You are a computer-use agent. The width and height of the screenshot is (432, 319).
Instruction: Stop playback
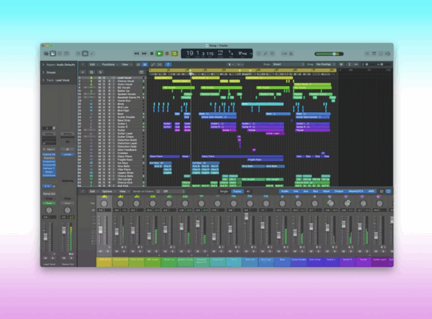(151, 53)
